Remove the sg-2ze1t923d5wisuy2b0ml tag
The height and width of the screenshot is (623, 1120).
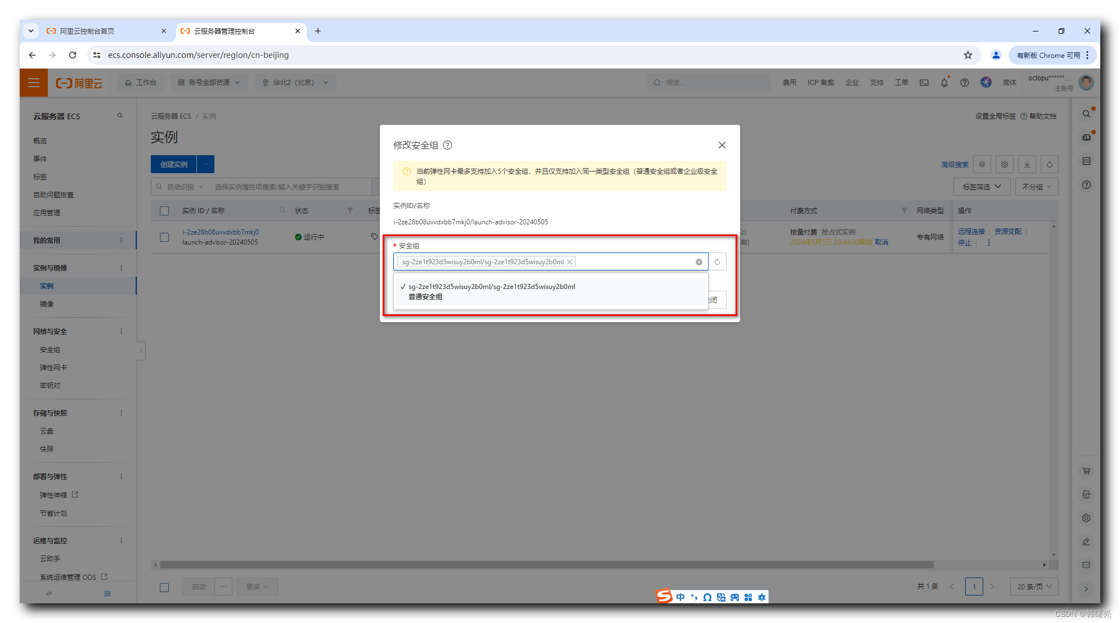tap(570, 262)
